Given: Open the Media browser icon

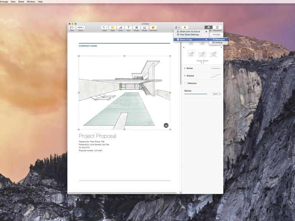Looking at the screenshot, I should (144, 28).
